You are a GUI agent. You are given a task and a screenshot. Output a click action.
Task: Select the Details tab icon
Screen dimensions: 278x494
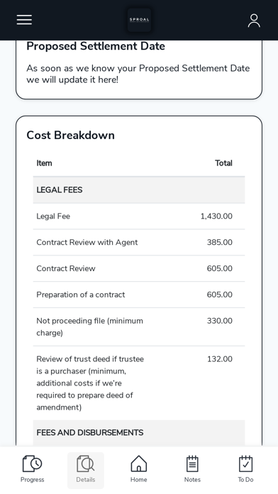(86, 463)
